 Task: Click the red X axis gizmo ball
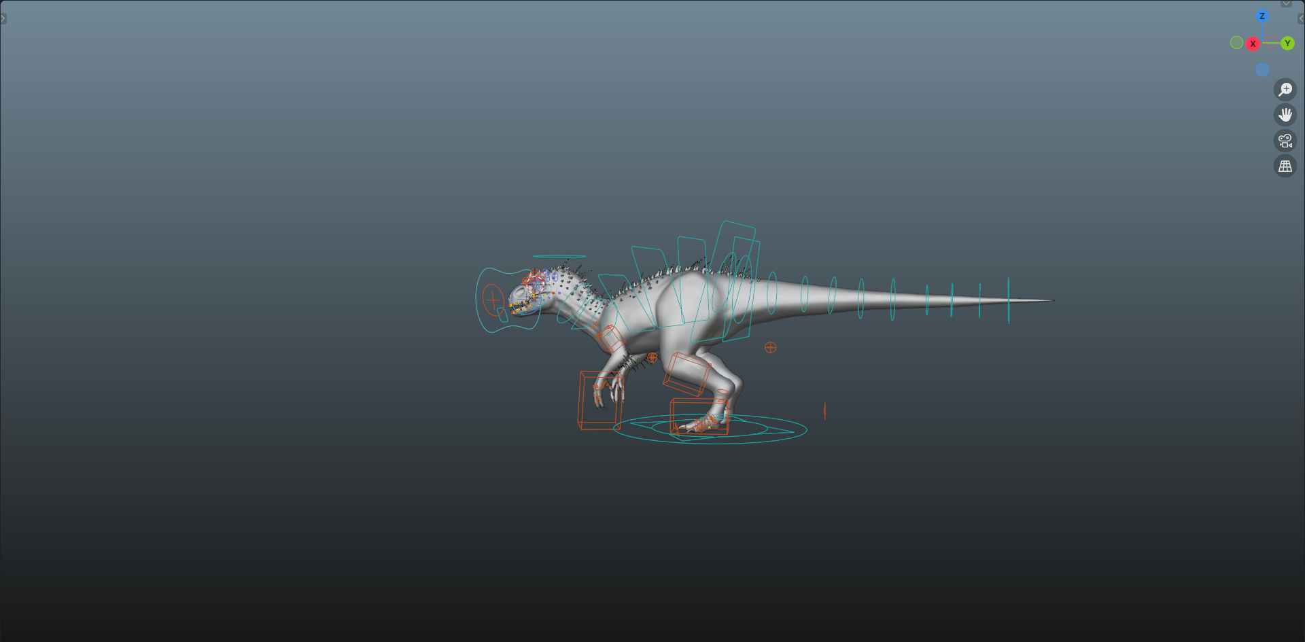click(x=1253, y=43)
